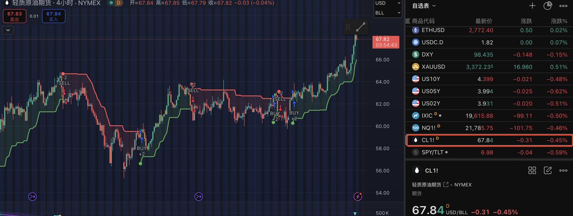Click the IXIC Nasdaq logo icon
This screenshot has height=216, width=573.
(415, 116)
